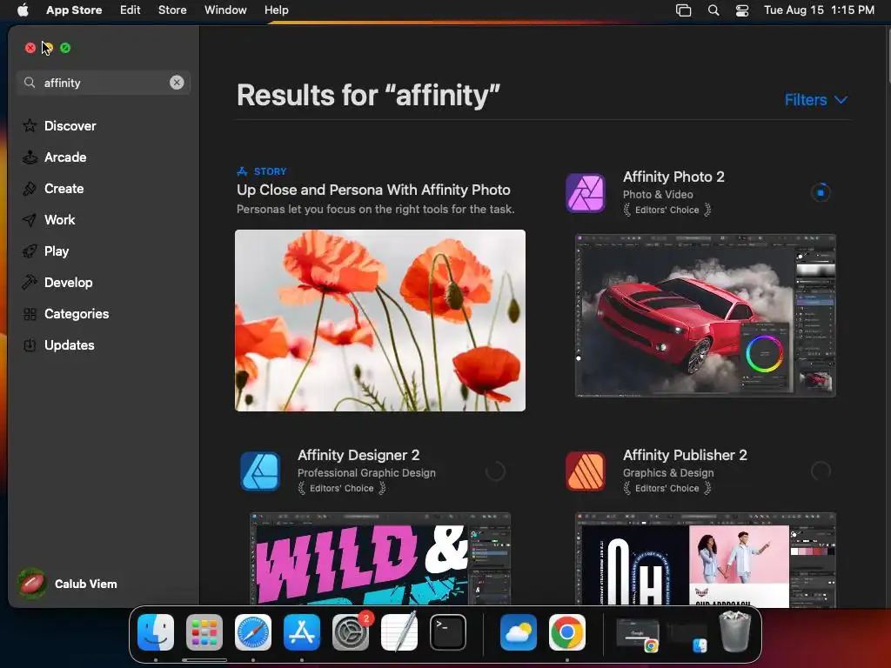Open Launchpad from the Dock
This screenshot has width=891, height=668.
pyautogui.click(x=204, y=632)
